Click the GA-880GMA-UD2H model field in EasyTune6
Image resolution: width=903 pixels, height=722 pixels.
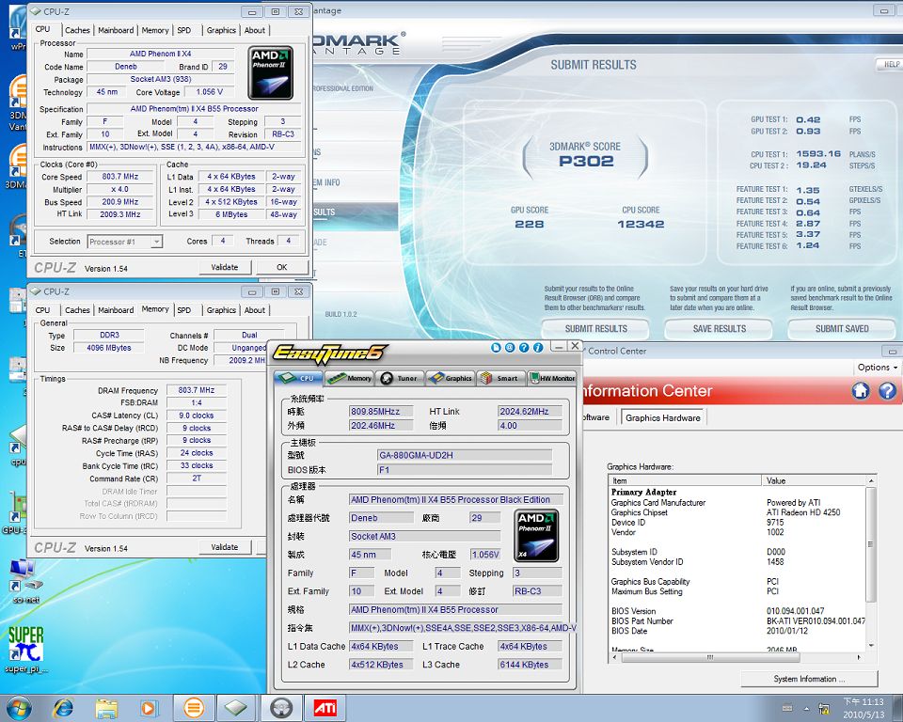[464, 455]
